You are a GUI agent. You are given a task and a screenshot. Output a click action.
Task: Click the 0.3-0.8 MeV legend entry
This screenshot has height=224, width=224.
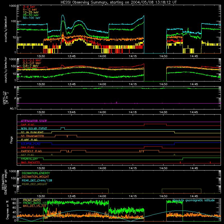32,63
